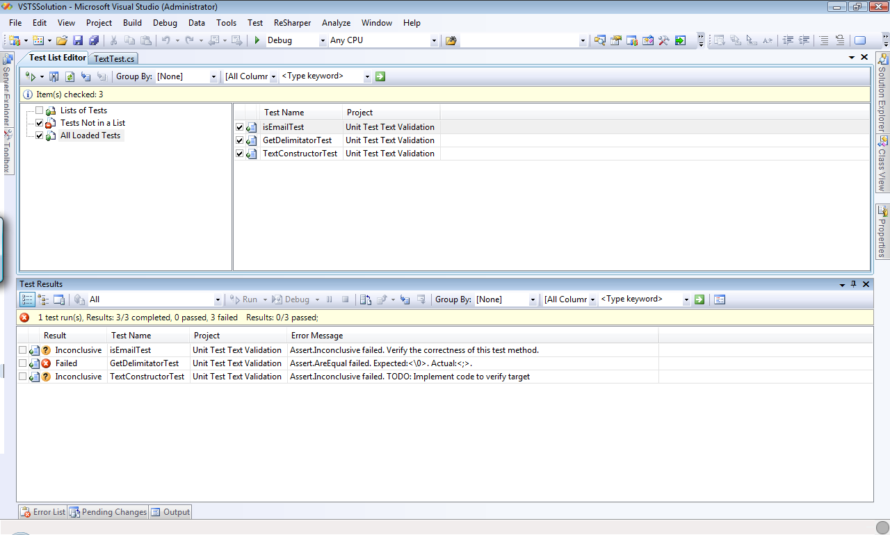Open All Columns dropdown in Test List Editor

point(273,76)
